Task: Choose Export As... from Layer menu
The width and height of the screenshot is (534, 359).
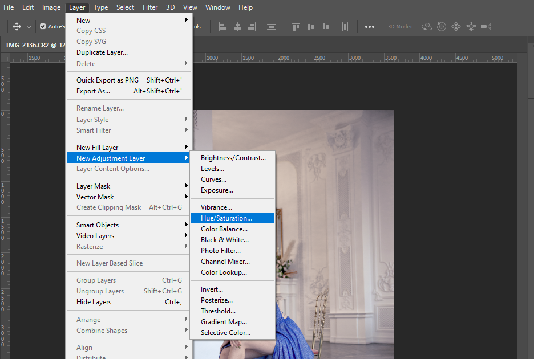Action: 128,91
